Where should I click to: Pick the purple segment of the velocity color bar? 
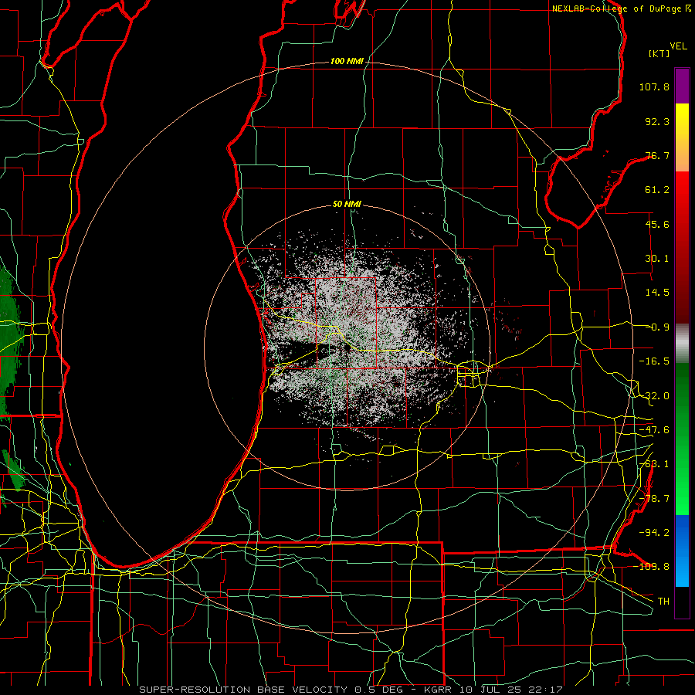(x=682, y=86)
